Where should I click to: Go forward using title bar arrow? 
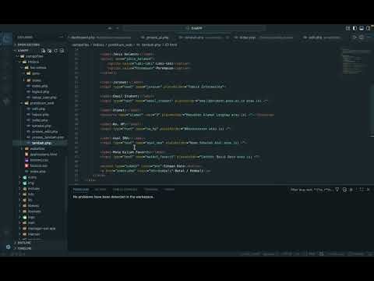point(118,28)
